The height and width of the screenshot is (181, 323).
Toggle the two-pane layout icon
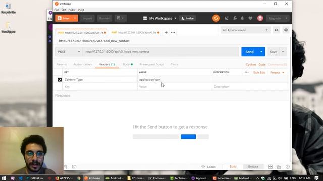271,167
